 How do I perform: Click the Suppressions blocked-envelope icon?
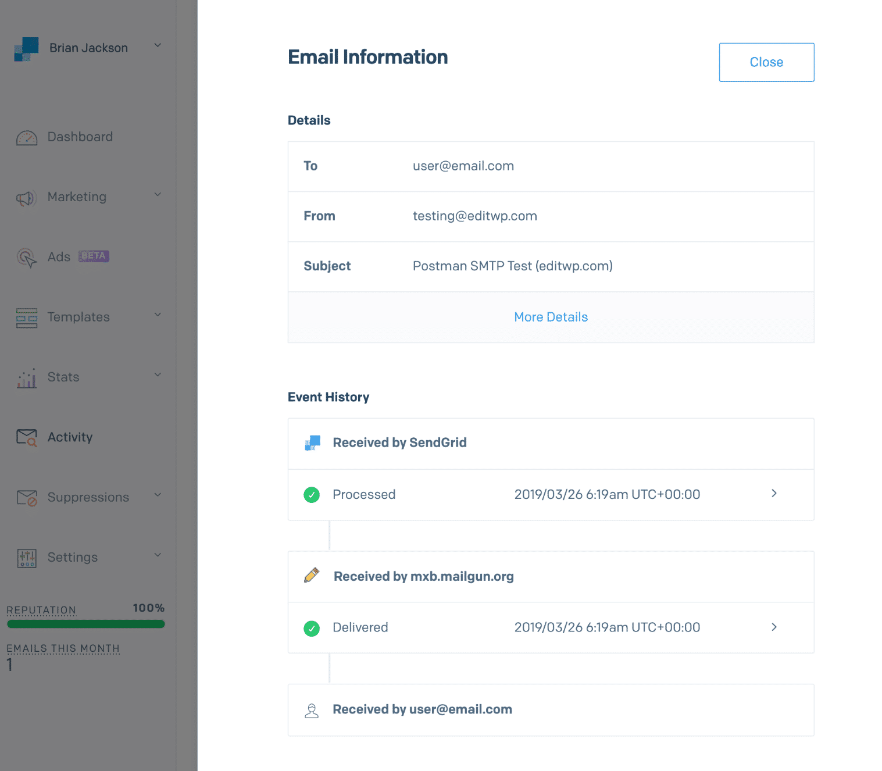[x=26, y=498]
